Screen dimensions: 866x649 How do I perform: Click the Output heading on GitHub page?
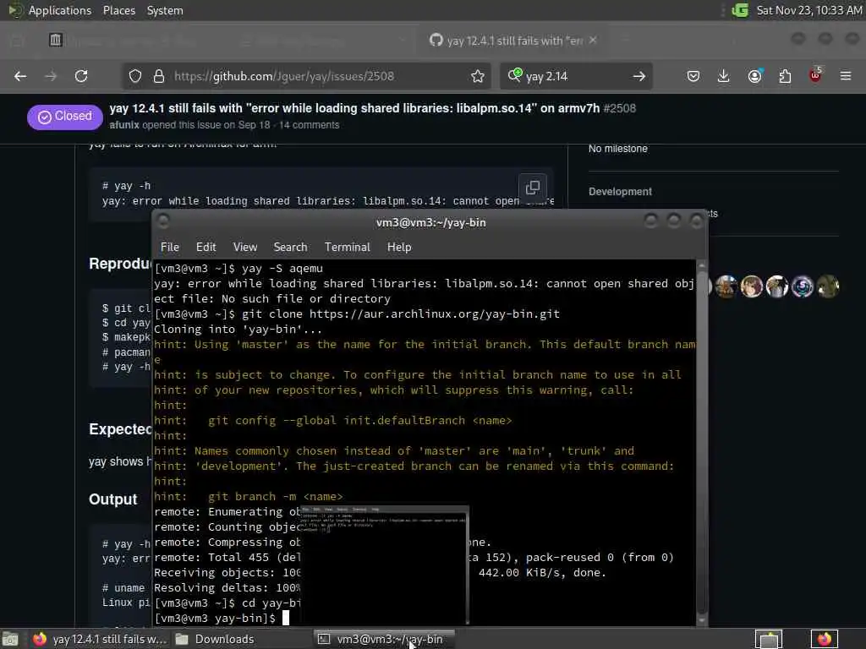(113, 499)
